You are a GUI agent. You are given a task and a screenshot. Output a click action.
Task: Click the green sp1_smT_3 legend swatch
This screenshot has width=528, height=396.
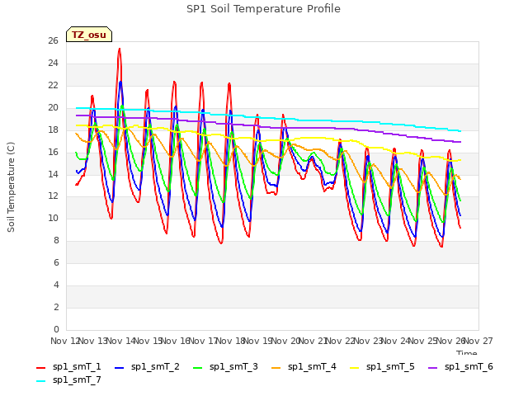198,368
